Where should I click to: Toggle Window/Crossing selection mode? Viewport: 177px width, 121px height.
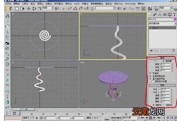tap(22, 9)
